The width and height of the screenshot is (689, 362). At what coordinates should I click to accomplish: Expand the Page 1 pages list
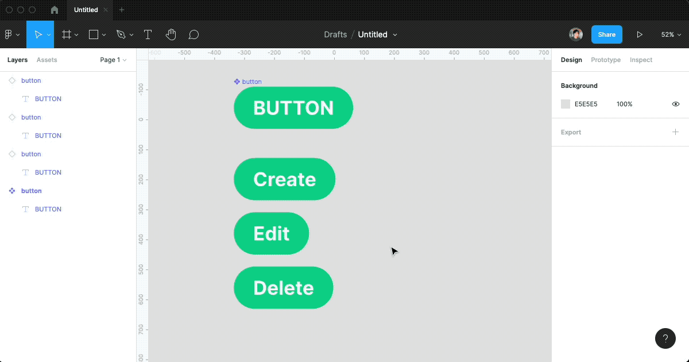click(113, 60)
